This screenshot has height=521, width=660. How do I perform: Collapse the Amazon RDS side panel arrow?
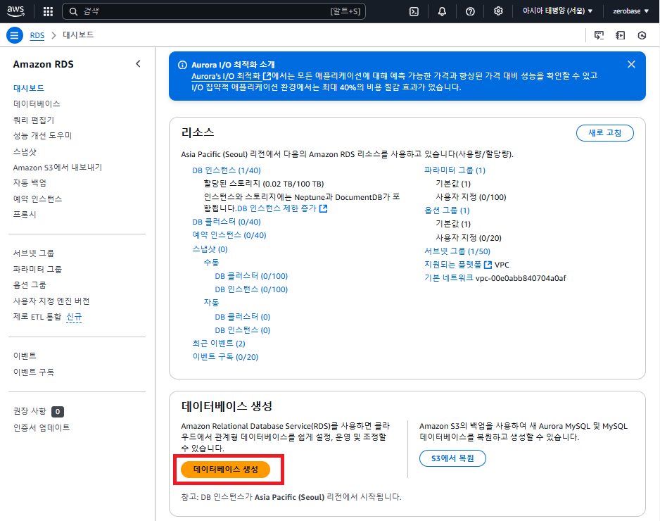coord(138,64)
